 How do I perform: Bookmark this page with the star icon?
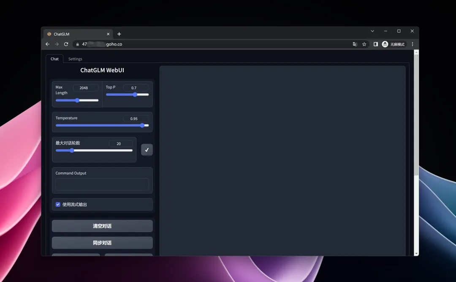click(364, 44)
